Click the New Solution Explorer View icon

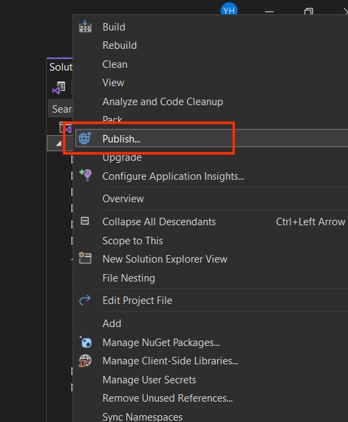(85, 258)
